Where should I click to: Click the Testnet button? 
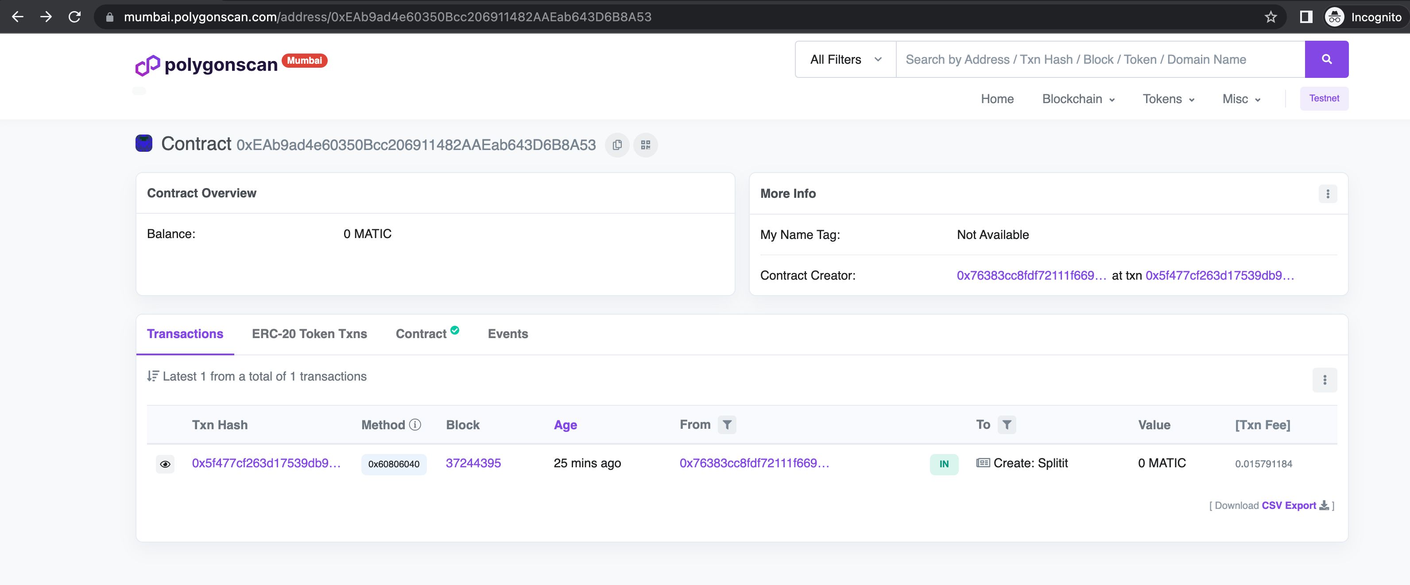[1324, 98]
